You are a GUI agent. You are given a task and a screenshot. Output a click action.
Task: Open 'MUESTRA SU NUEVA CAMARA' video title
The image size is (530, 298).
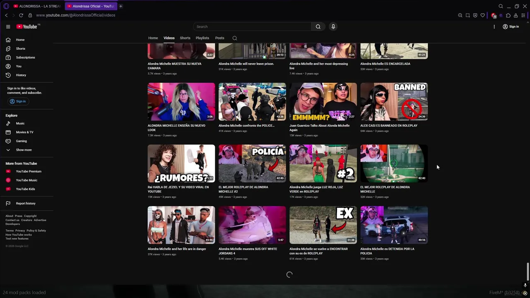pyautogui.click(x=174, y=66)
